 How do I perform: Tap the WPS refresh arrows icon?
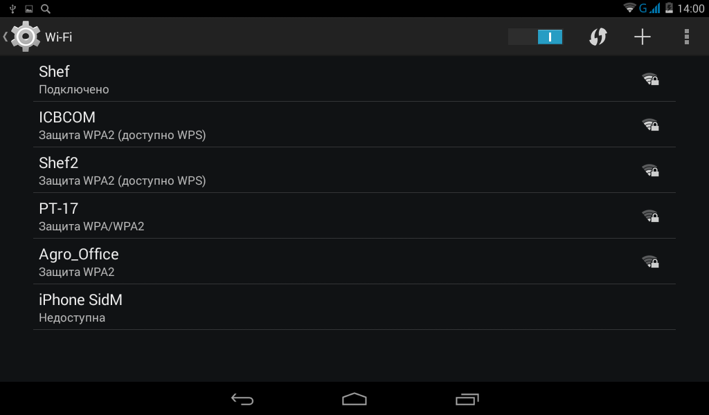click(598, 37)
